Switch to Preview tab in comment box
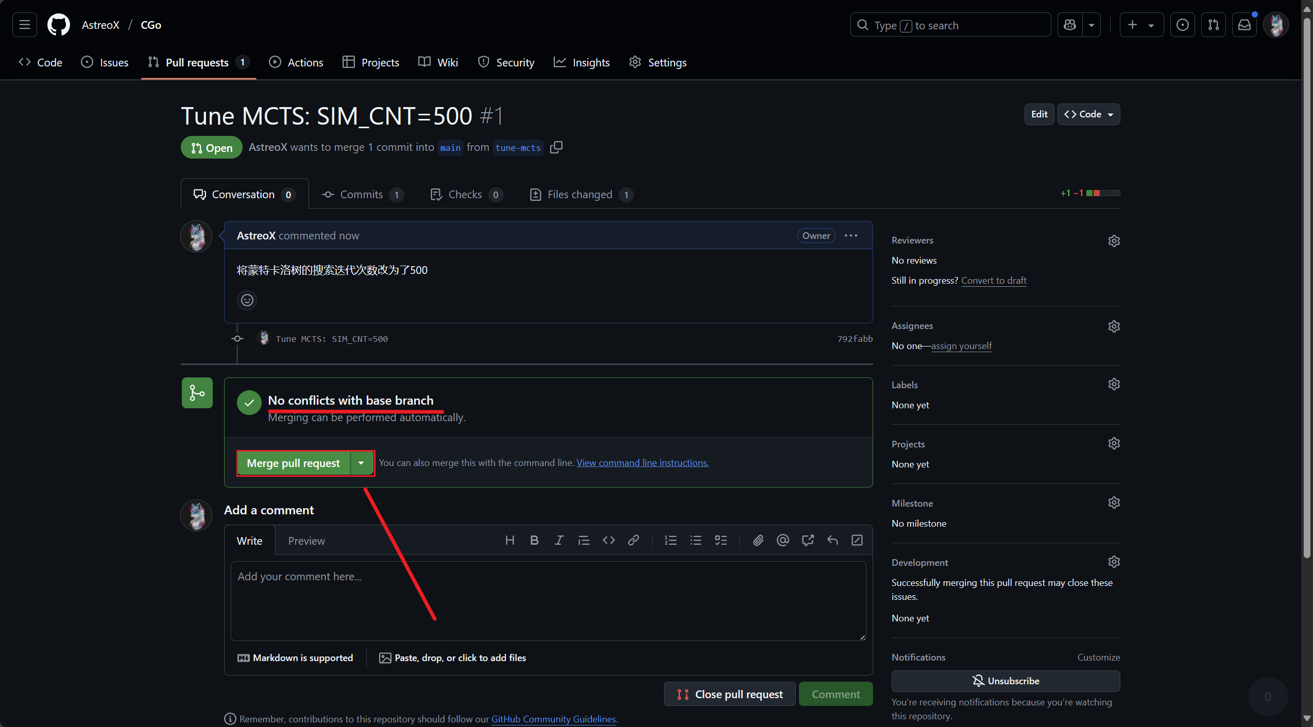The height and width of the screenshot is (727, 1313). (x=306, y=541)
